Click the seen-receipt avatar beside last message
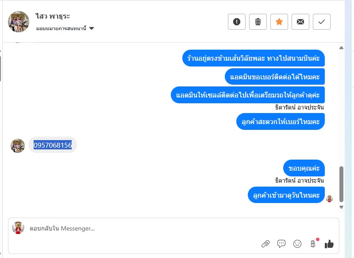354x258 pixels. pos(329,199)
